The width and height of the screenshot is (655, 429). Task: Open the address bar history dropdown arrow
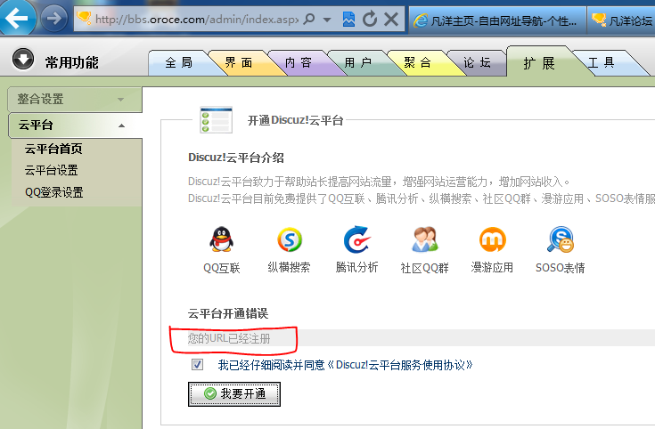click(x=327, y=20)
